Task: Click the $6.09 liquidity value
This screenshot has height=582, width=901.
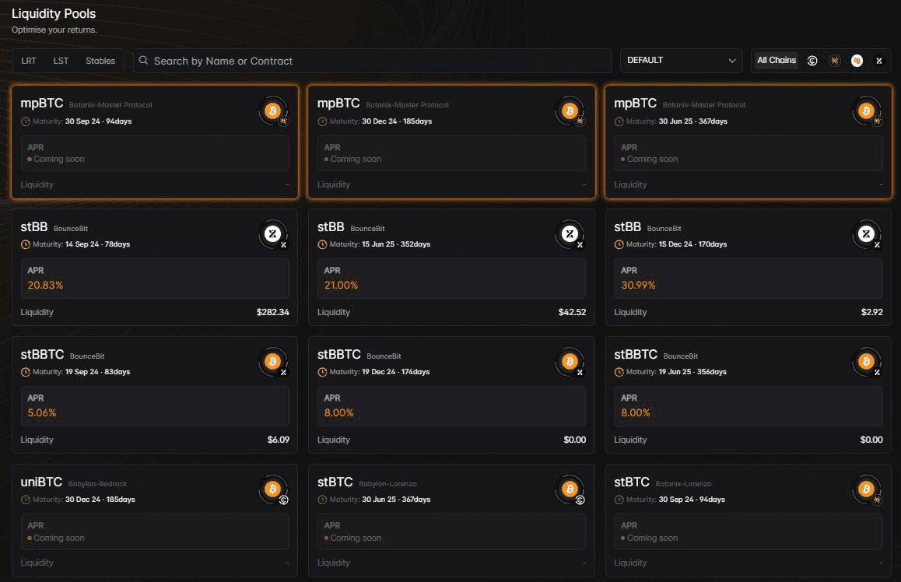Action: tap(278, 440)
